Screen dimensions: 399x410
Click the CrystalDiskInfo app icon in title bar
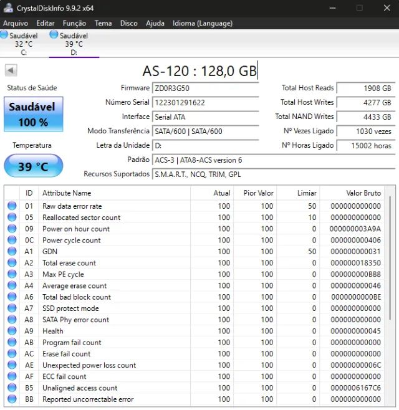click(8, 8)
